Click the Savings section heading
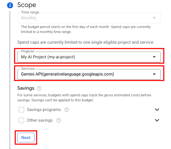This screenshot has height=149, width=171. click(26, 88)
